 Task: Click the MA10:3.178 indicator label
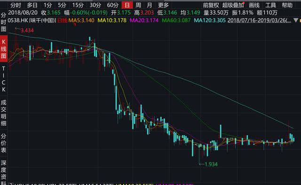coord(112,20)
